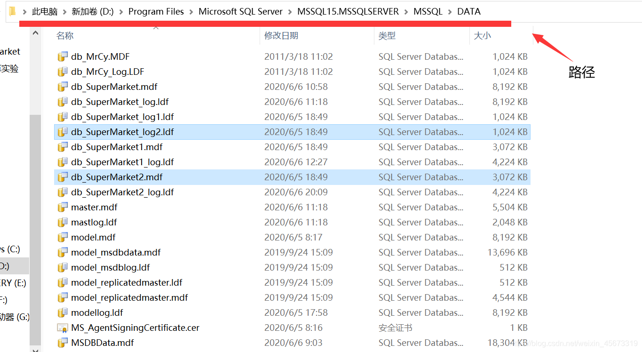Click navigation pane scroll up arrow
The height and width of the screenshot is (352, 642).
point(35,33)
